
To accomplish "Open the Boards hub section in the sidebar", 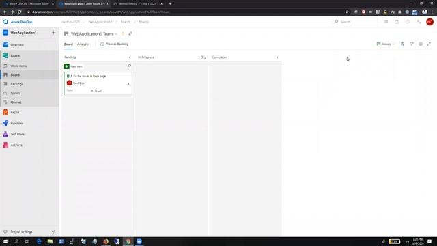I will coord(16,56).
